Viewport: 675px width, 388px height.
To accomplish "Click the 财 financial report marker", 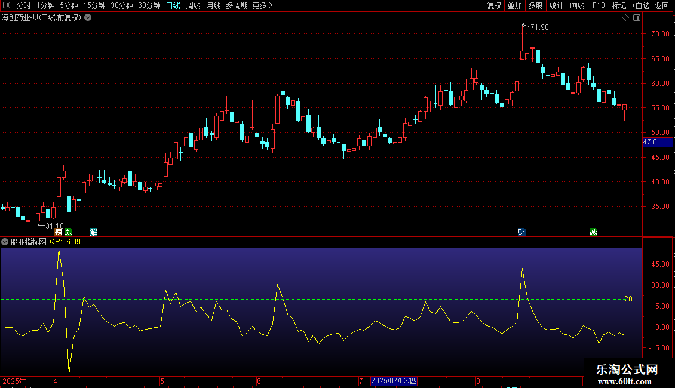I will click(x=521, y=232).
